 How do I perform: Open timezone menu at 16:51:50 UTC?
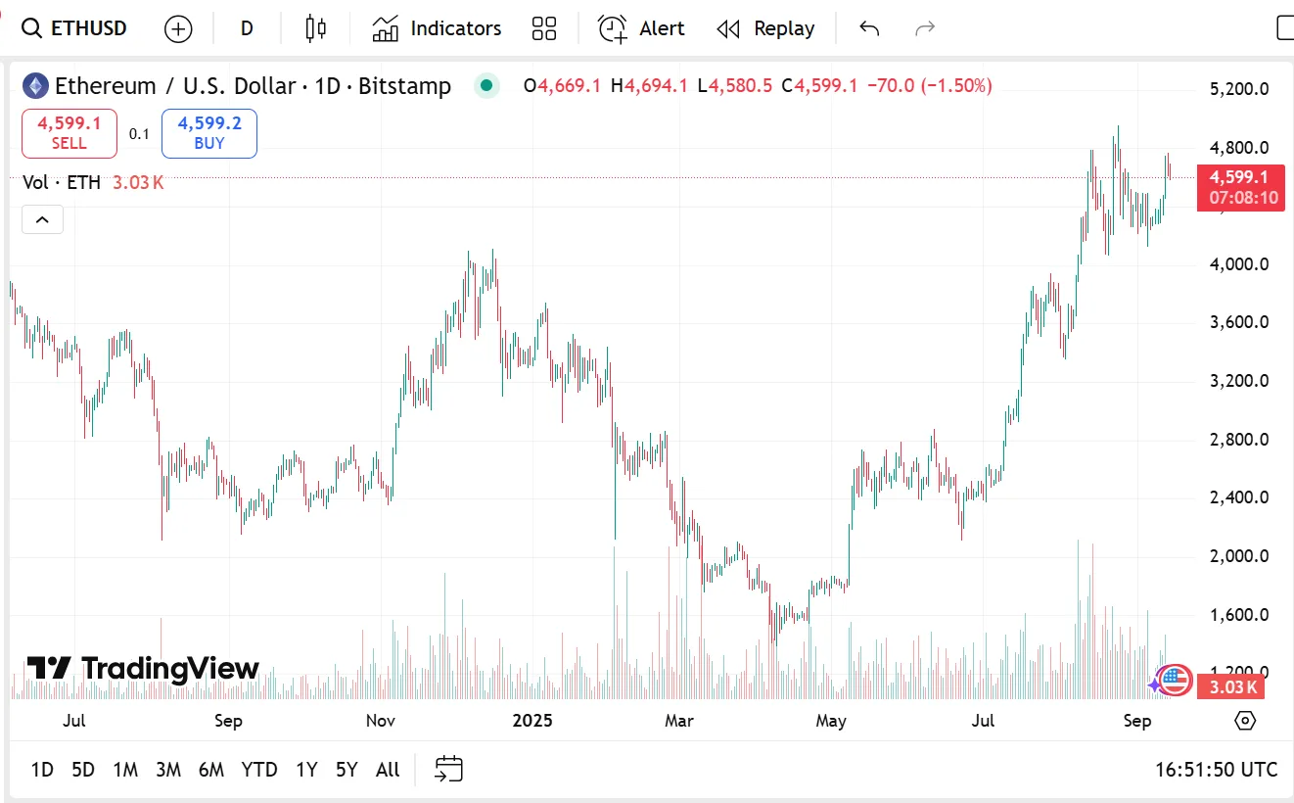(1217, 770)
